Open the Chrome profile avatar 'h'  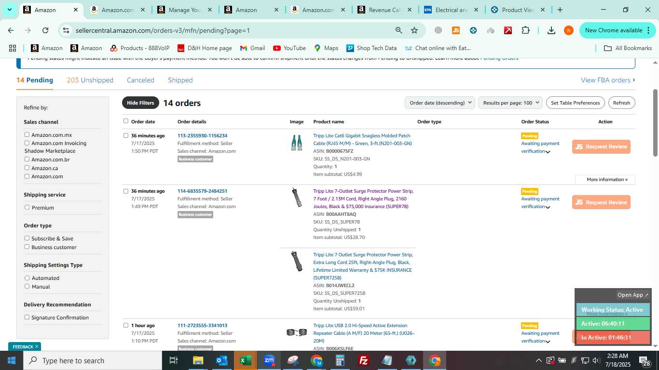pos(569,30)
